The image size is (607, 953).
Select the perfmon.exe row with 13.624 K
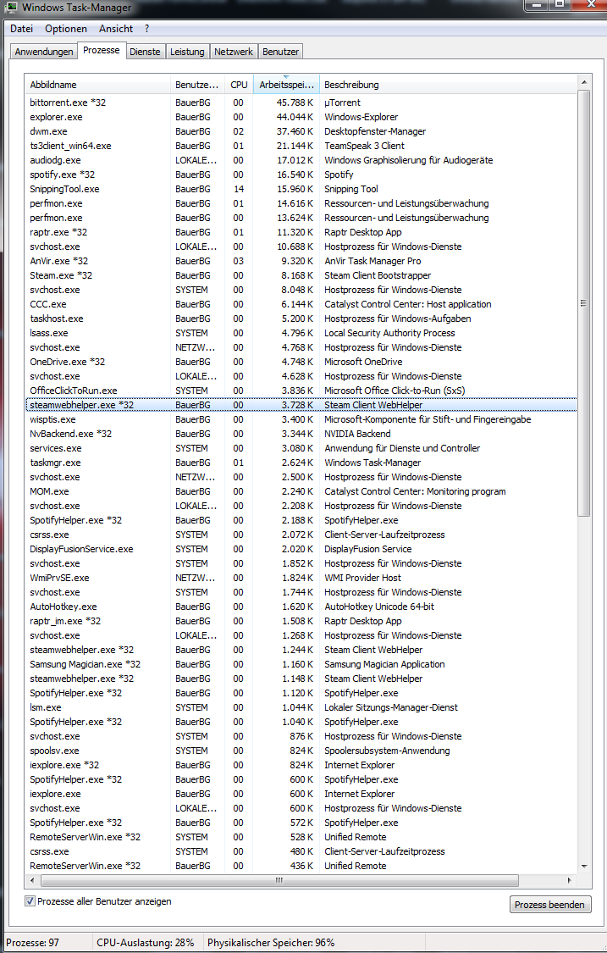301,218
